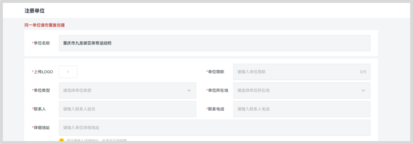Screen dimensions: 413x144
Task: Click the 联系人 name input field
Action: click(x=127, y=109)
